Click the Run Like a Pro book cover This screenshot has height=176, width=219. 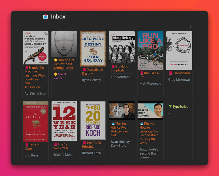[x=150, y=51]
